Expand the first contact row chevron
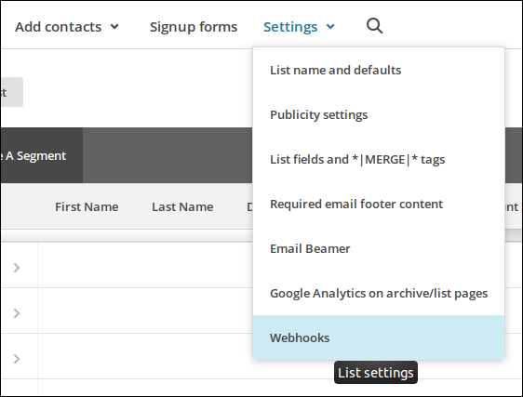Image resolution: width=523 pixels, height=397 pixels. click(17, 268)
